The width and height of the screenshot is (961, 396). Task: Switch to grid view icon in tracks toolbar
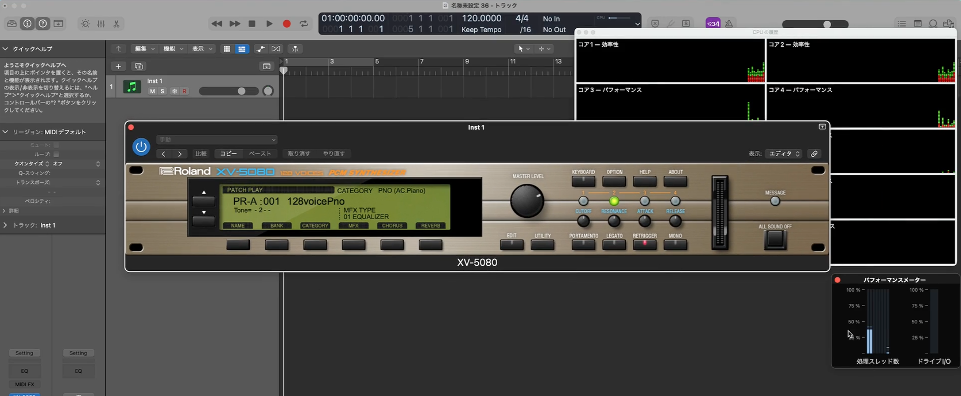click(227, 49)
